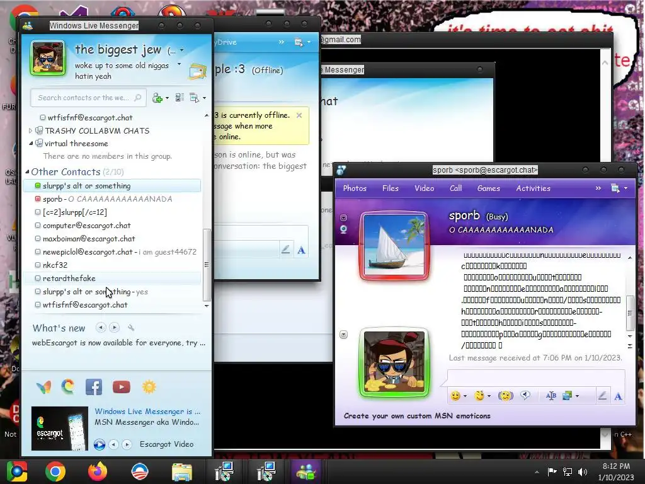Open the Edge-style browser icon in footer
This screenshot has height=484, width=645.
[68, 387]
